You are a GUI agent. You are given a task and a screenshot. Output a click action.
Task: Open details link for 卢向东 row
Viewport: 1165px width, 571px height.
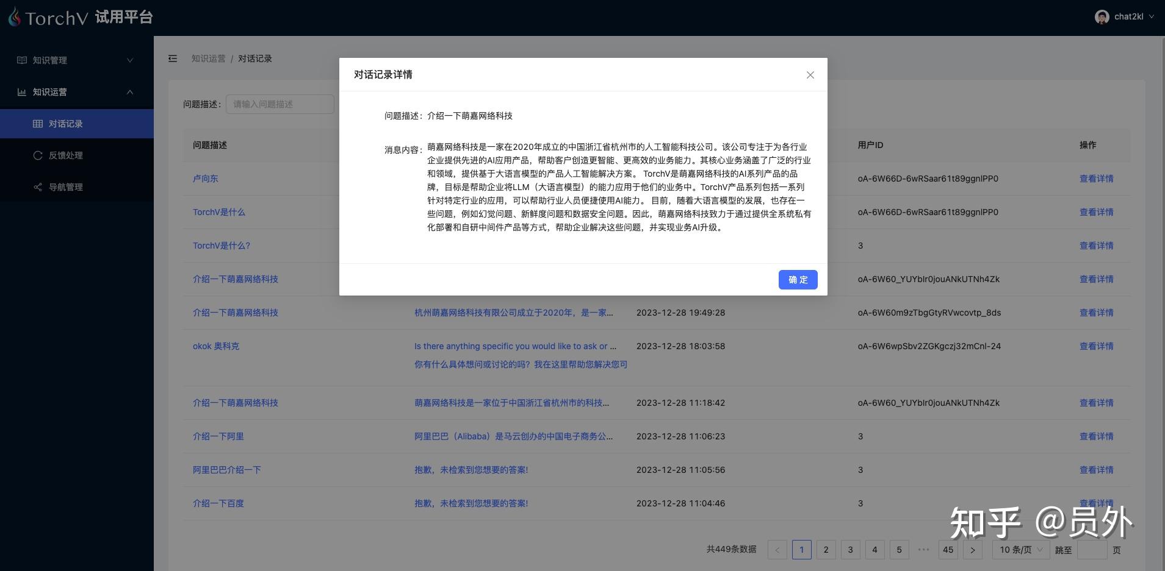click(1095, 178)
